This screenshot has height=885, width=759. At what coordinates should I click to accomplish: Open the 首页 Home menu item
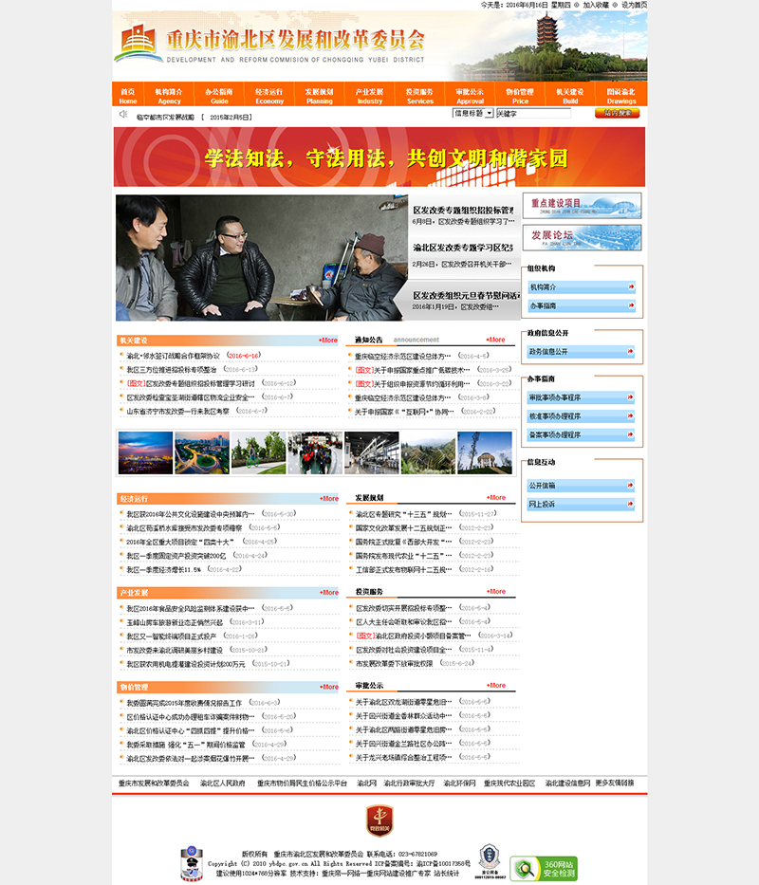[x=128, y=96]
